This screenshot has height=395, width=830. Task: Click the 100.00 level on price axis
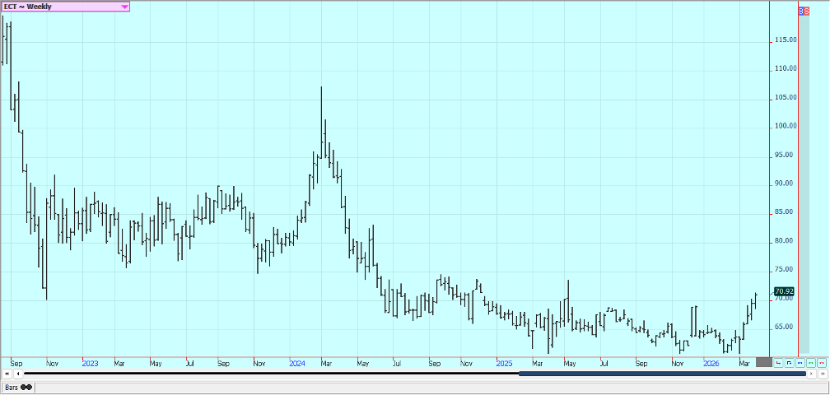[x=784, y=126]
